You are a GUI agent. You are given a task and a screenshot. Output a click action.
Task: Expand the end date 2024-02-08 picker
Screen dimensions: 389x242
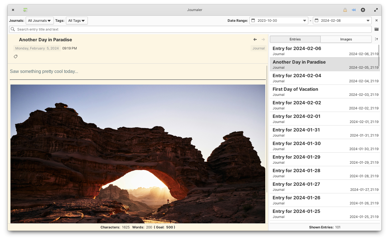pos(342,21)
